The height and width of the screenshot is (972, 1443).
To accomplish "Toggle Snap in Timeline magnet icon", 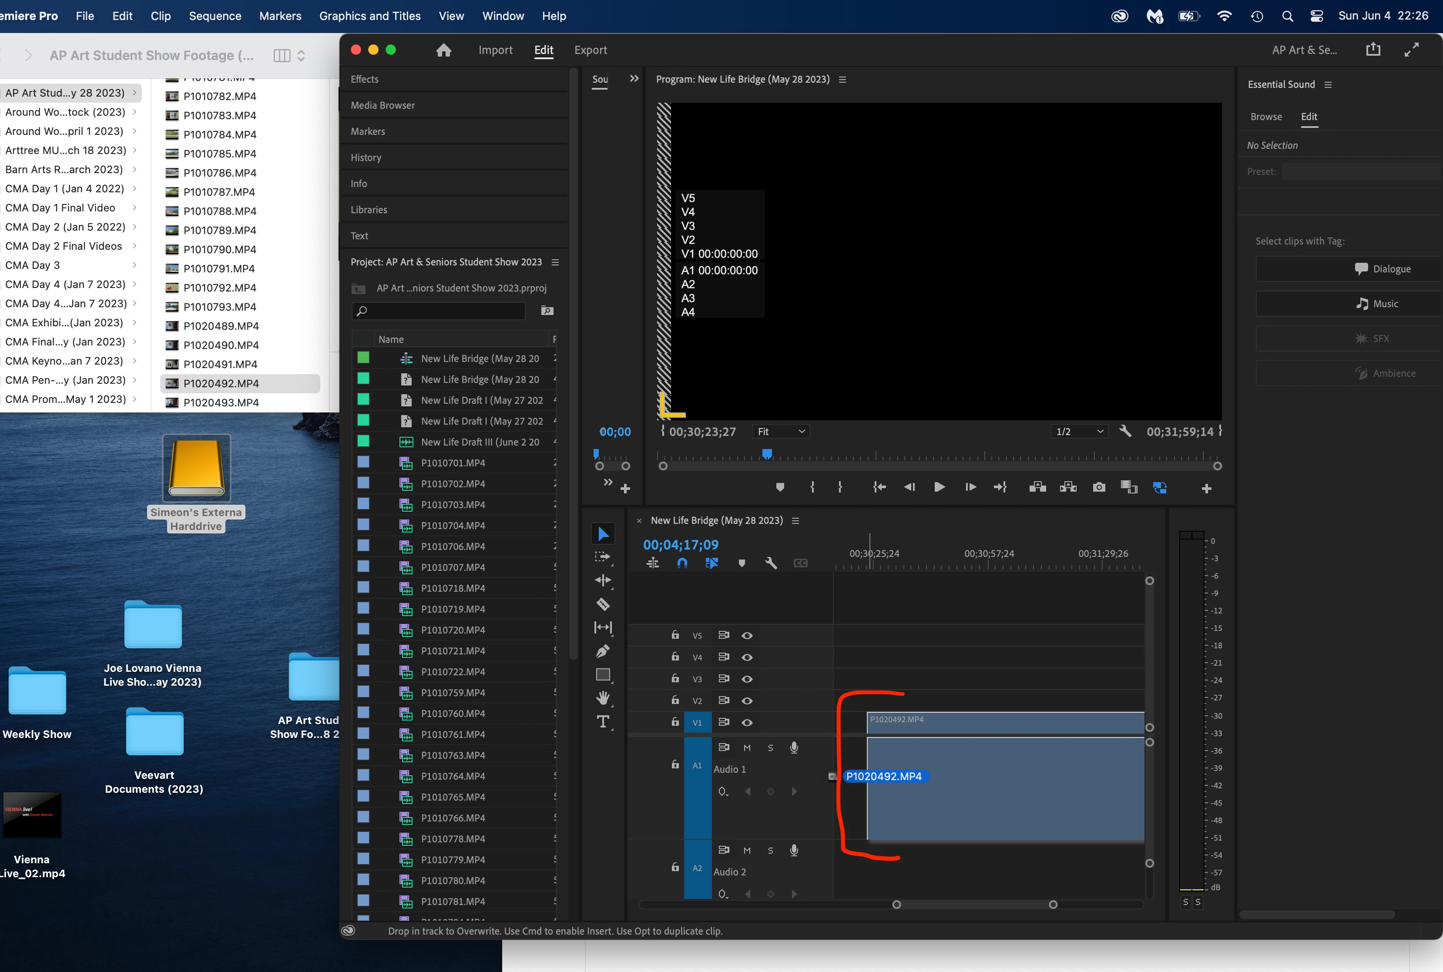I will pos(682,563).
